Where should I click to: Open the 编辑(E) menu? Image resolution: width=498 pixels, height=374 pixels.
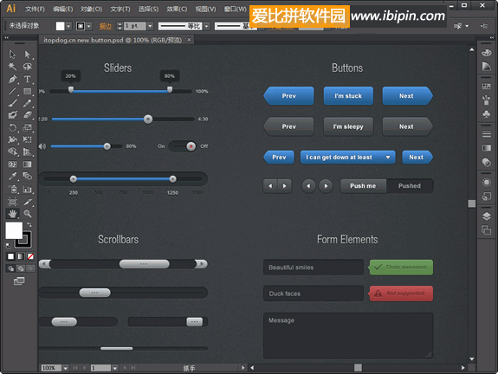(63, 9)
